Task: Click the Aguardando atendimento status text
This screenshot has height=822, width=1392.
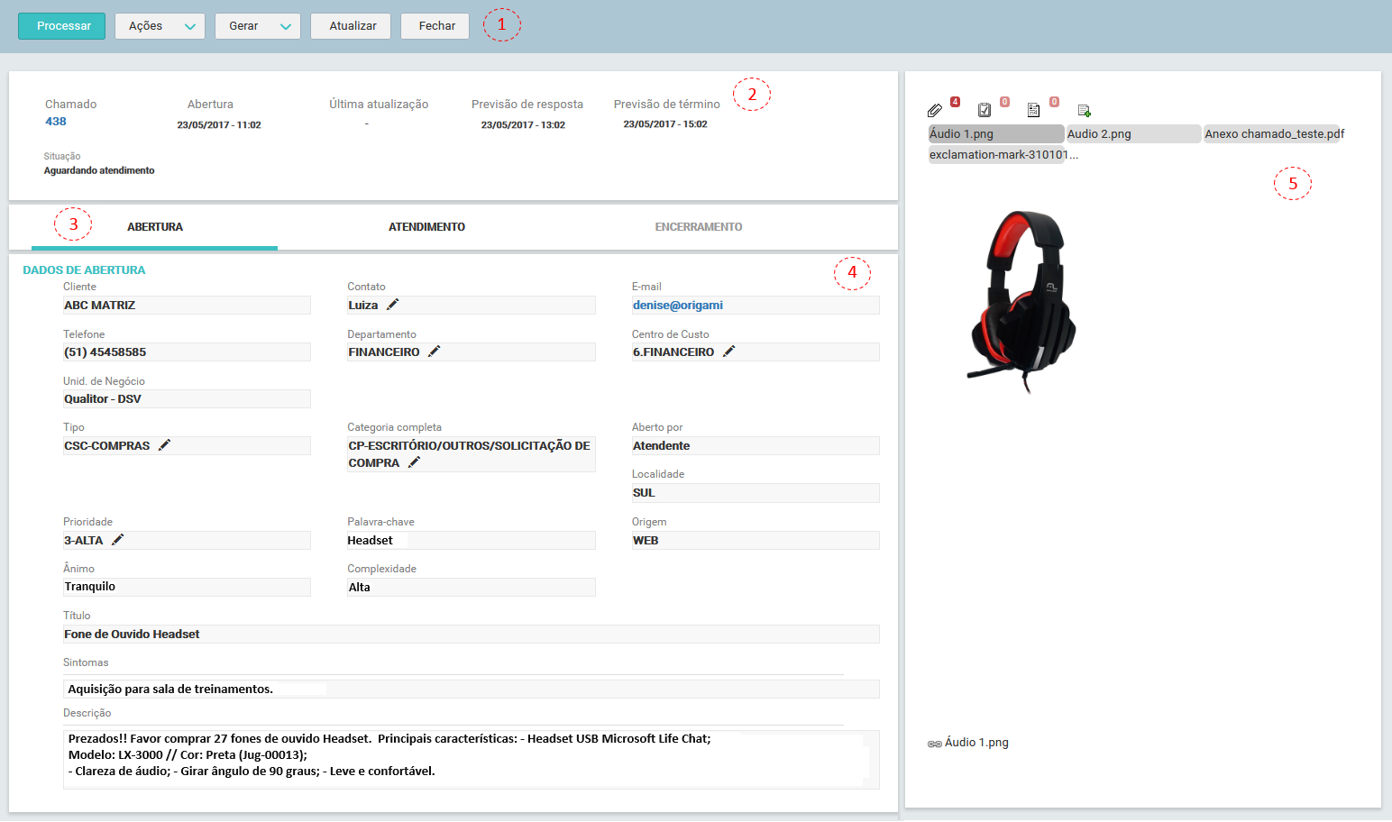Action: [x=99, y=170]
